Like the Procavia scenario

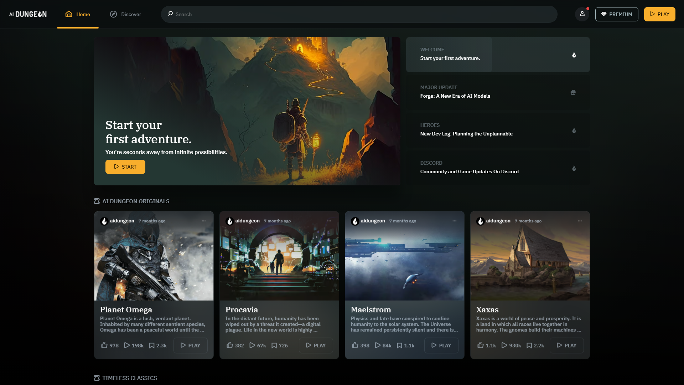(235, 345)
